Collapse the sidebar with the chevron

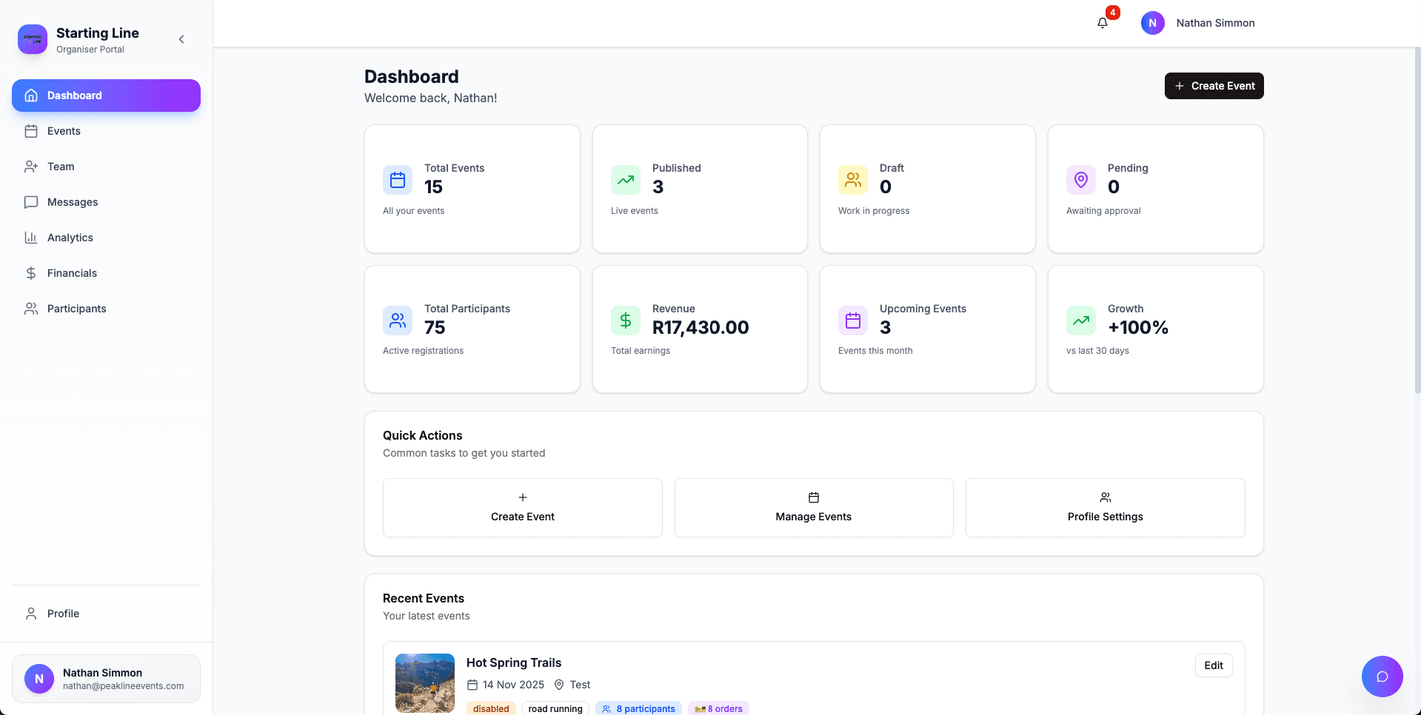tap(181, 39)
